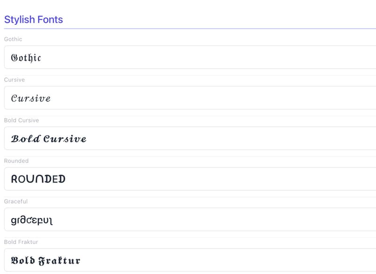Click the styled 'Bold Fraktur' sample text
This screenshot has width=376, height=274.
pyautogui.click(x=46, y=260)
